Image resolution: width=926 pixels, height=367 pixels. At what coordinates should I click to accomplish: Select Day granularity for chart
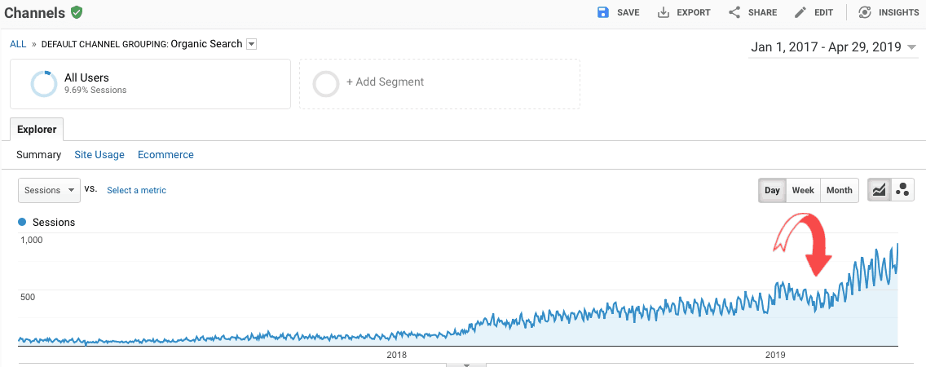click(x=772, y=190)
